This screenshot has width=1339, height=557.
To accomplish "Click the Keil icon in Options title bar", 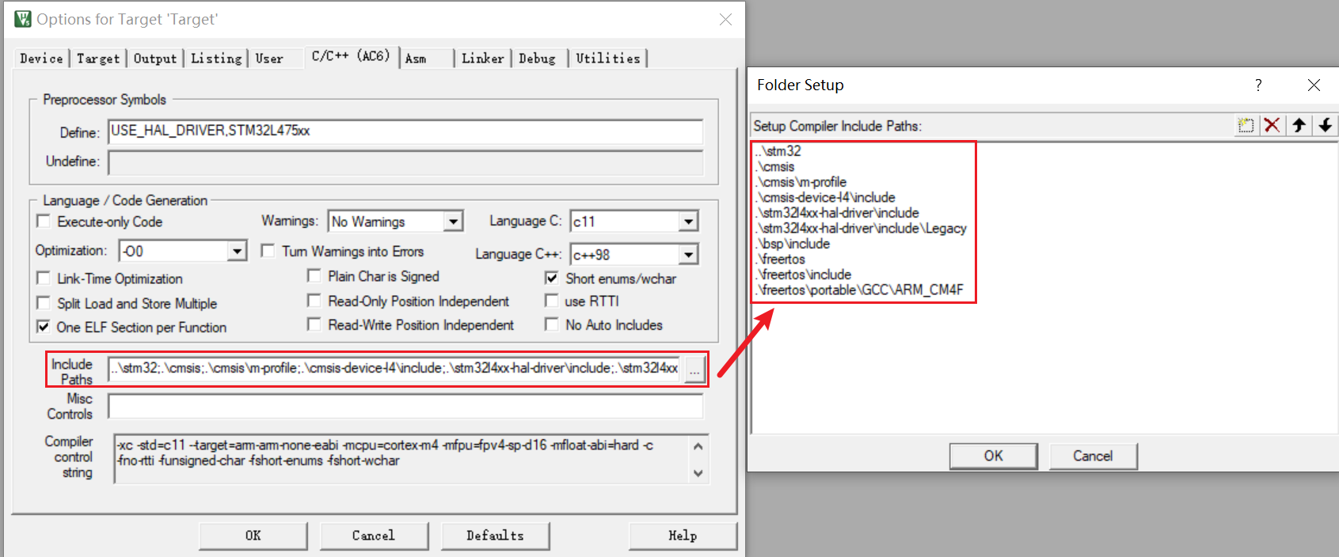I will pyautogui.click(x=23, y=19).
